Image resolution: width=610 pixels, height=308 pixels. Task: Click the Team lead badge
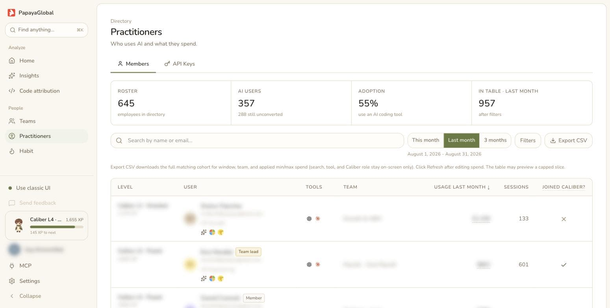tap(248, 252)
